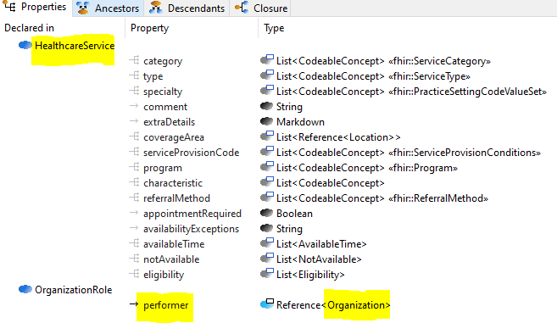Viewport: 557px width, 323px height.
Task: Click the Markdown type icon for extraDetails
Action: [267, 121]
